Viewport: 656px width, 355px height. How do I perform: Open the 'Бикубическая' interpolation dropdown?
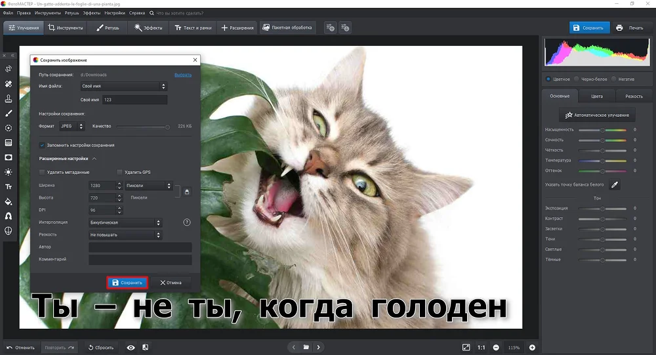(125, 222)
